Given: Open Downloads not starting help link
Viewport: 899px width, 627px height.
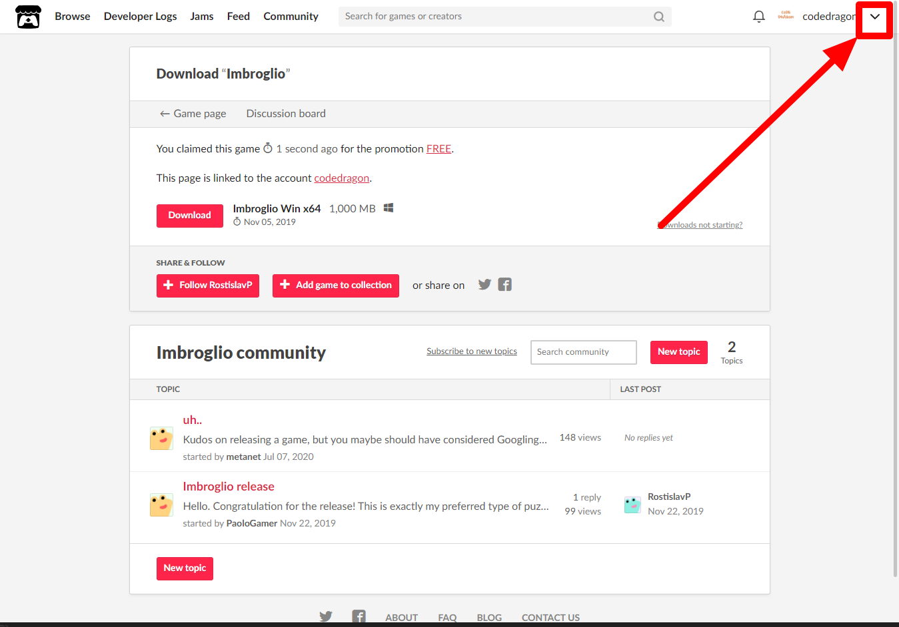Looking at the screenshot, I should pyautogui.click(x=700, y=225).
